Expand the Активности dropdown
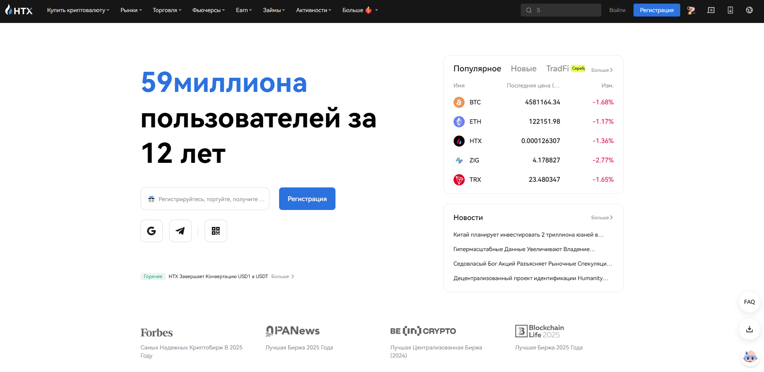Image resolution: width=764 pixels, height=372 pixels. tap(313, 10)
